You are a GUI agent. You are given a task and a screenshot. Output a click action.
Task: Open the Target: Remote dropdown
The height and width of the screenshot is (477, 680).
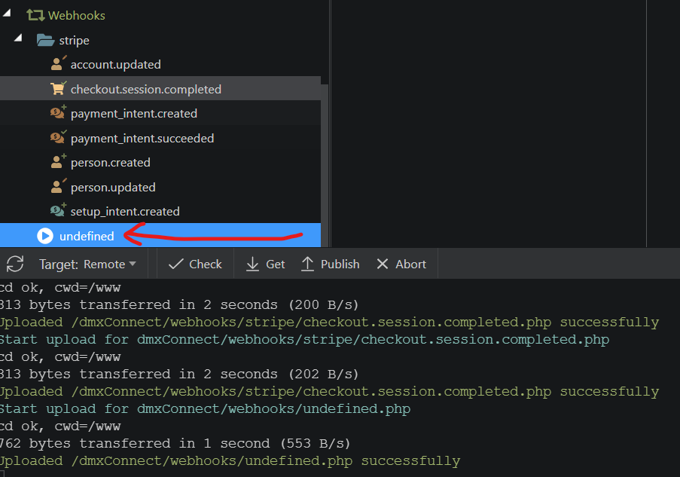tap(88, 264)
